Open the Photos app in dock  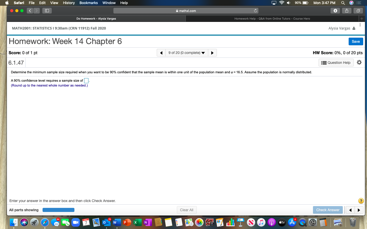(x=199, y=222)
